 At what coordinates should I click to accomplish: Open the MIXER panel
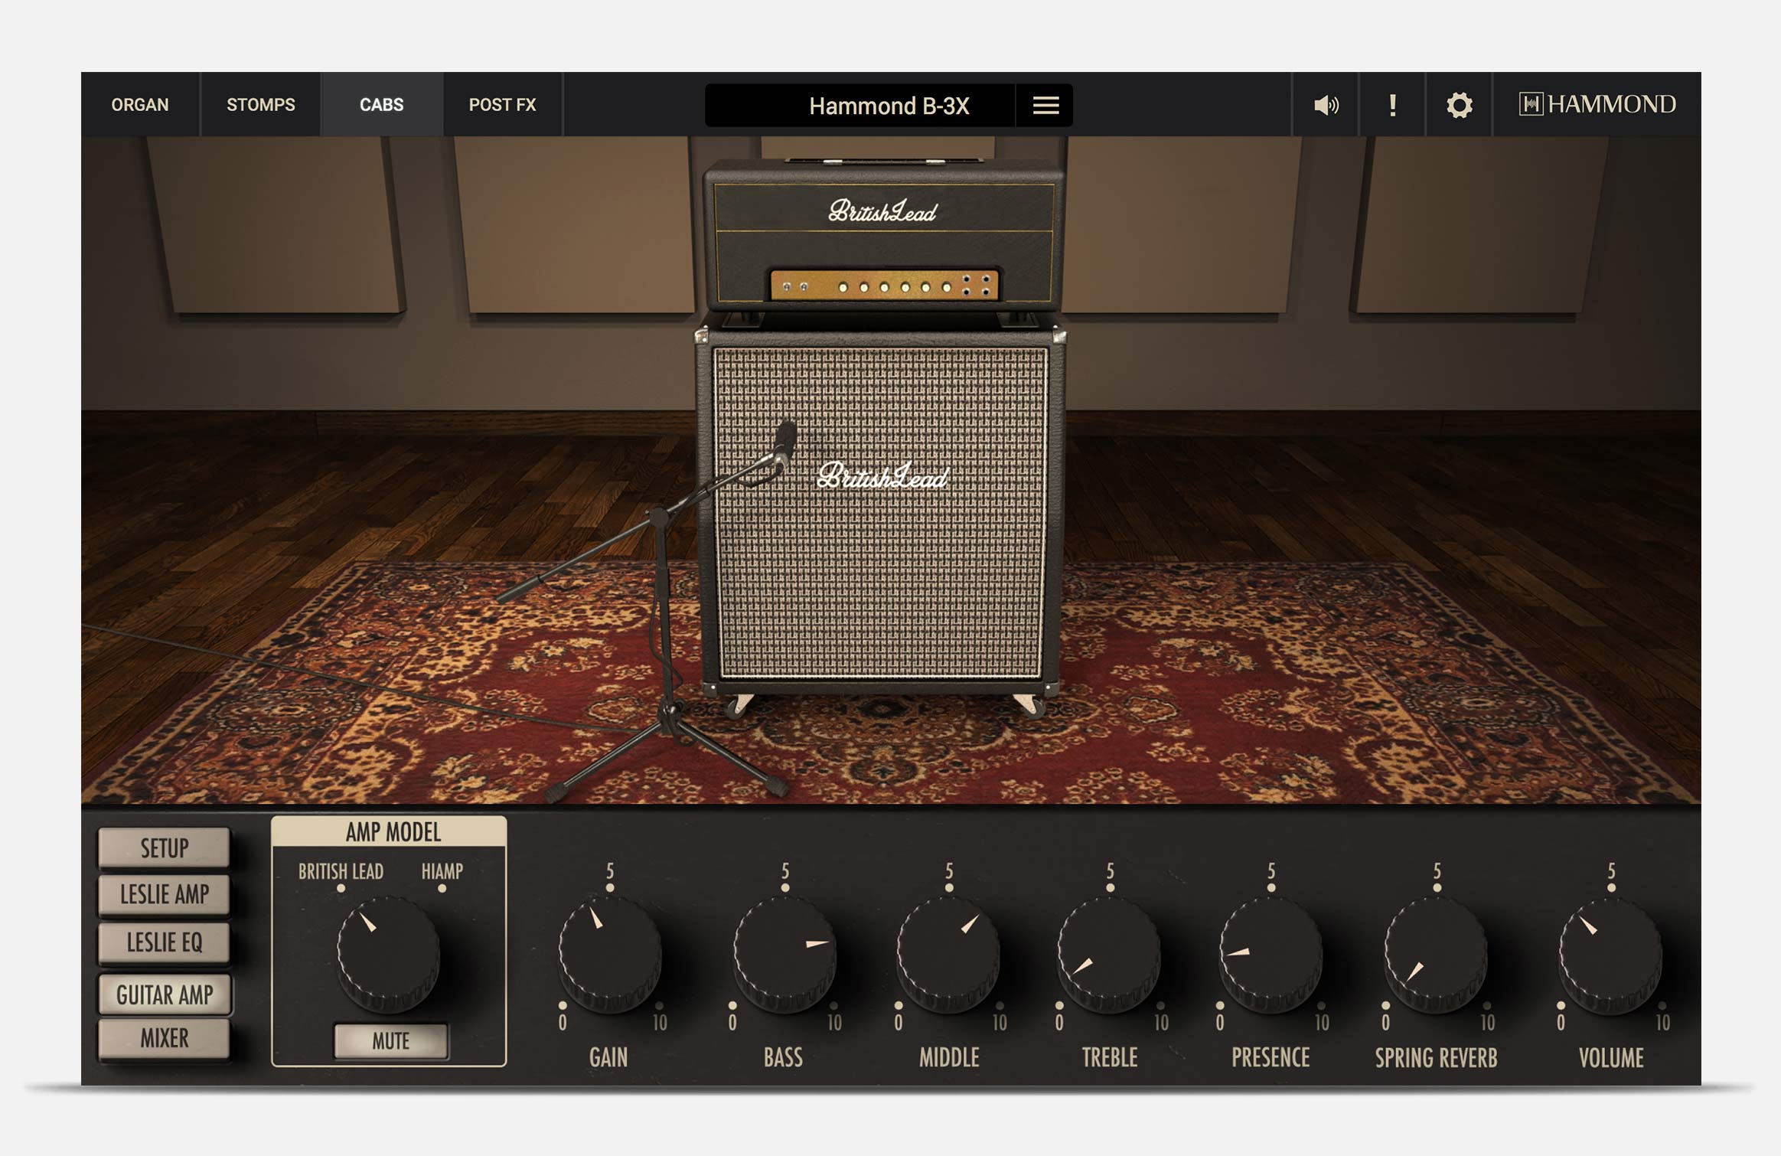click(x=162, y=1039)
